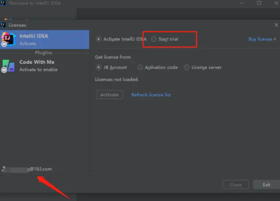Select Activation code license source

click(158, 67)
